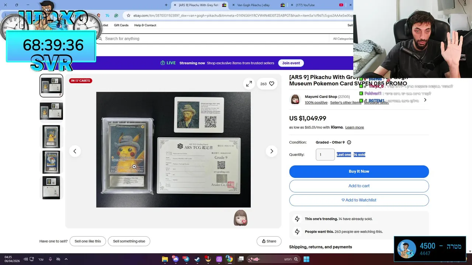Switch to the (177) YouTube tab

[x=316, y=5]
